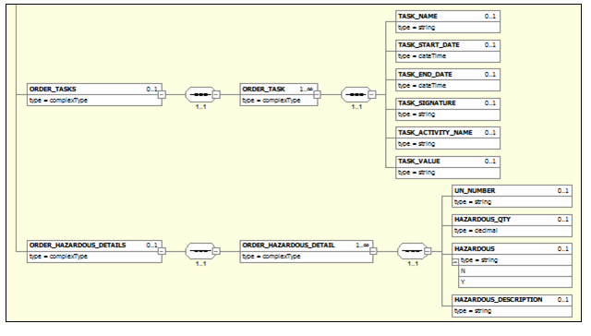Select the TASK_VALUE element
The image size is (591, 336).
[x=448, y=167]
